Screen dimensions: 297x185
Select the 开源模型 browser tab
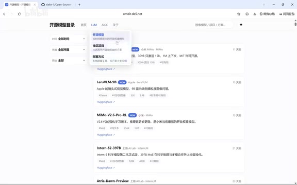click(x=20, y=5)
